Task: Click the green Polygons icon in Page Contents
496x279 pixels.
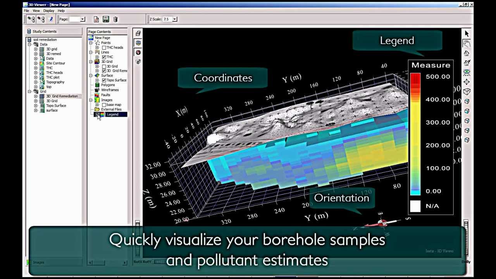Action: pyautogui.click(x=97, y=85)
